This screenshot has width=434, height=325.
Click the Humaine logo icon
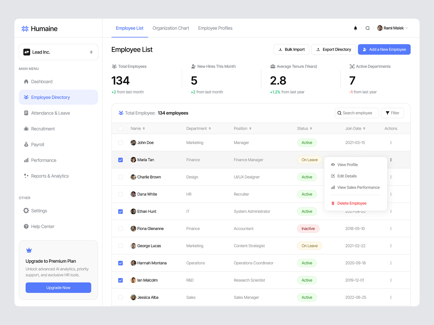click(25, 28)
